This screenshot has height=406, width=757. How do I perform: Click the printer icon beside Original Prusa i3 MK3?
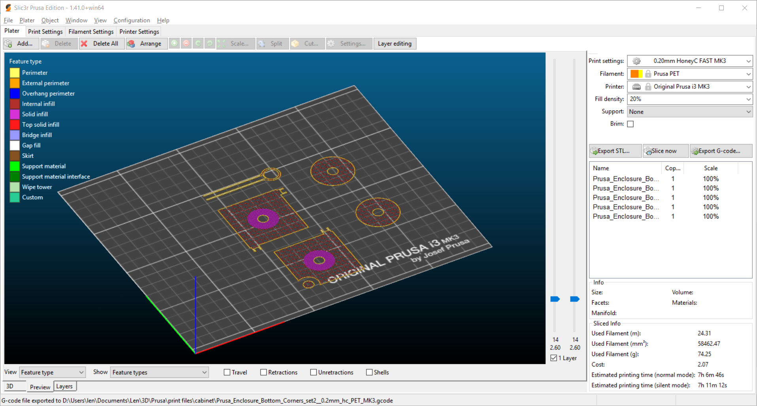pos(637,86)
